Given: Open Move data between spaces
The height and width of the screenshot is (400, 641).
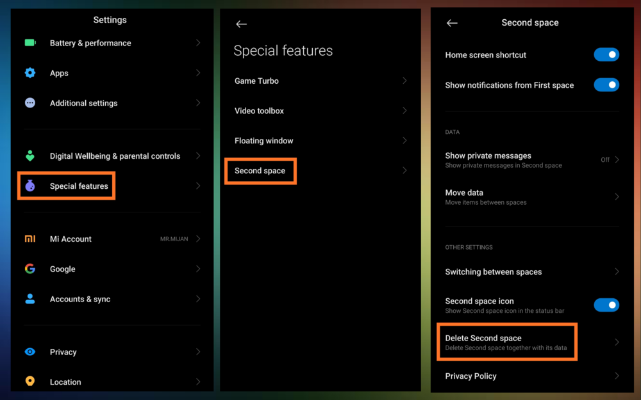Looking at the screenshot, I should 486,196.
